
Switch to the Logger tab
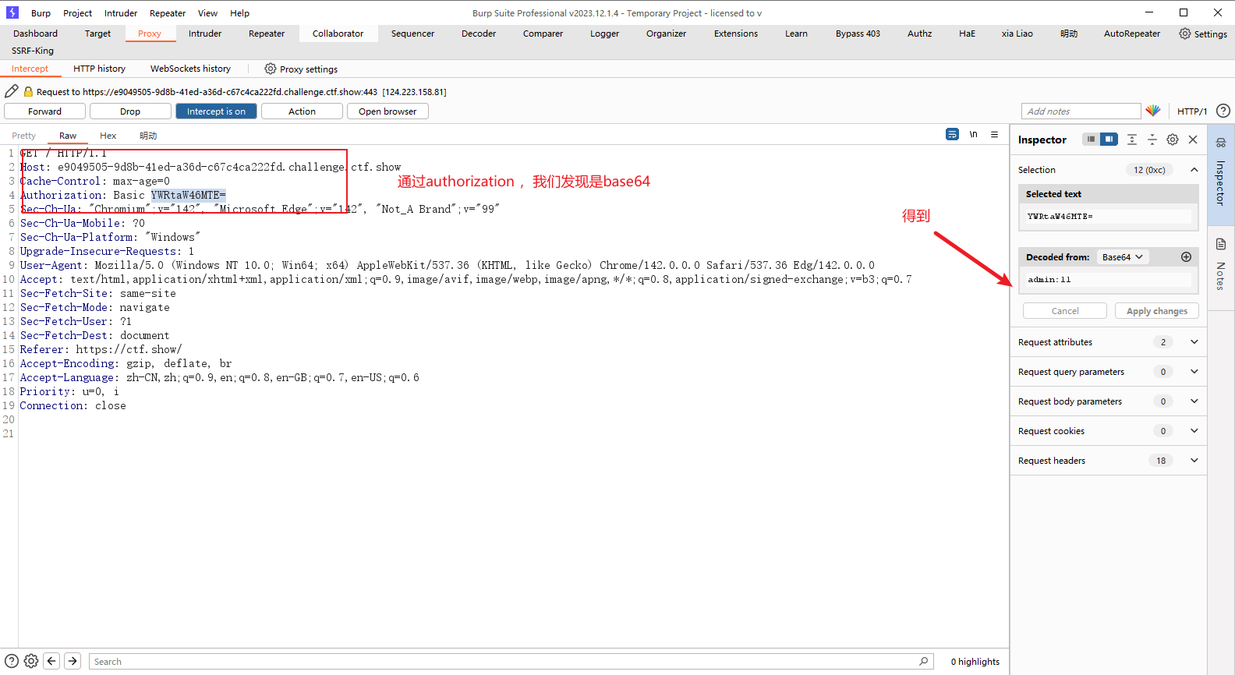[x=604, y=34]
